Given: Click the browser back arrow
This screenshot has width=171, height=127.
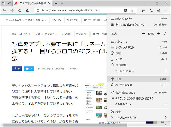Looking at the screenshot, I should (4, 10).
